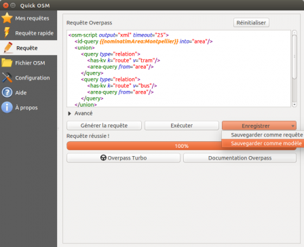Image resolution: width=304 pixels, height=247 pixels.
Task: Open the Aide tab label
Action: (x=21, y=93)
